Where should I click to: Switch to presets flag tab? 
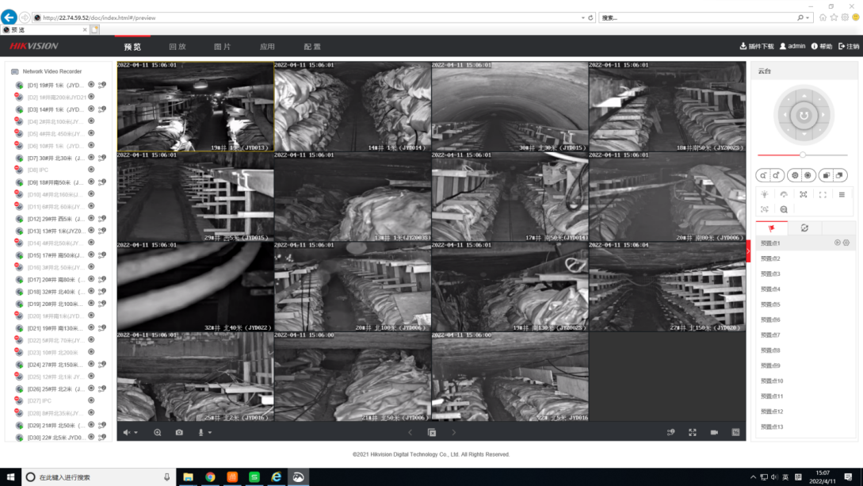[x=772, y=228]
